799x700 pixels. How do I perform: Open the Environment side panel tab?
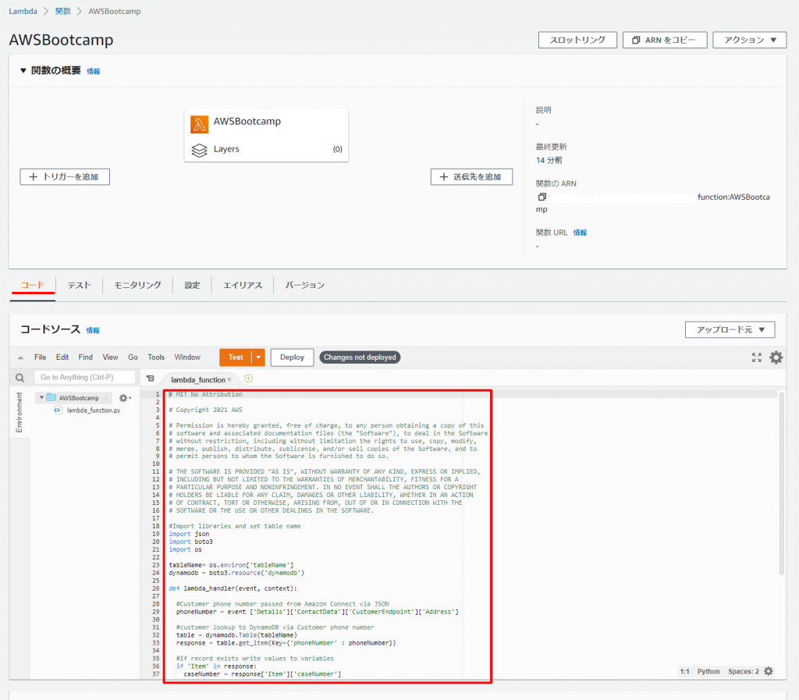tap(20, 412)
